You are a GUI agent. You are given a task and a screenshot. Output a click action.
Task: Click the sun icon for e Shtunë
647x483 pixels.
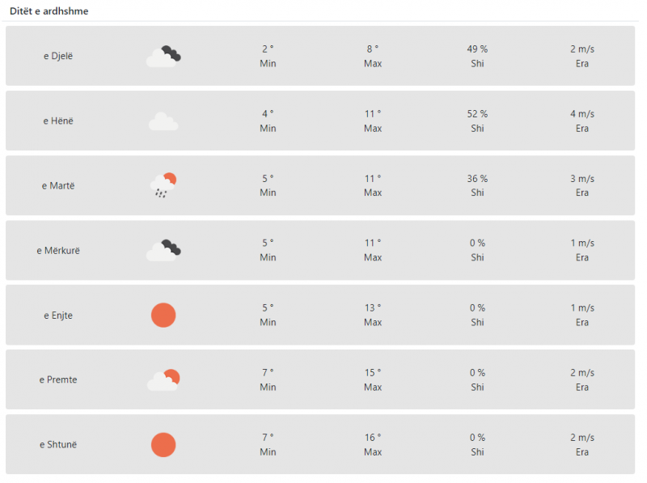click(x=163, y=445)
